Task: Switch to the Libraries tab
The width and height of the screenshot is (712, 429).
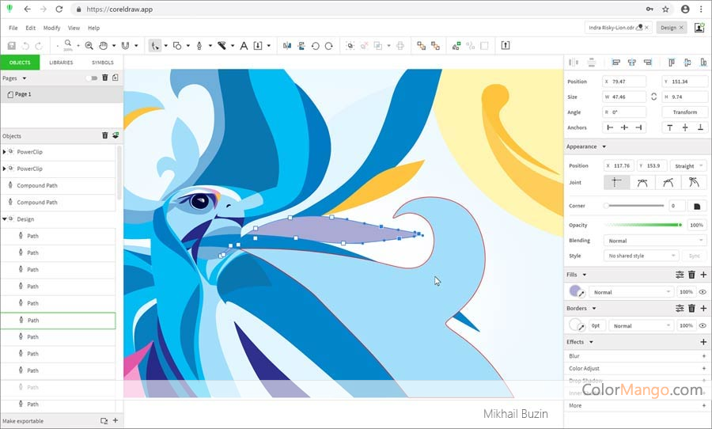Action: click(x=61, y=63)
